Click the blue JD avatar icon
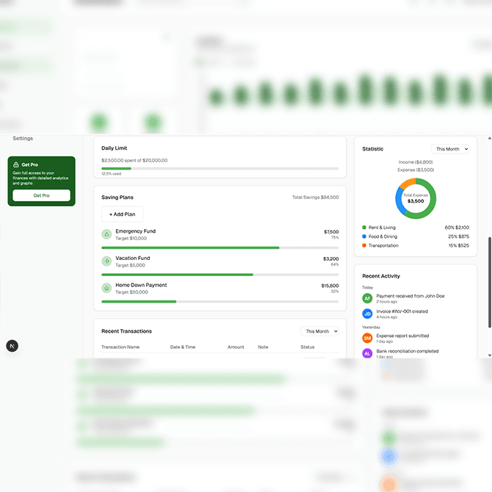The width and height of the screenshot is (492, 492). point(367,314)
